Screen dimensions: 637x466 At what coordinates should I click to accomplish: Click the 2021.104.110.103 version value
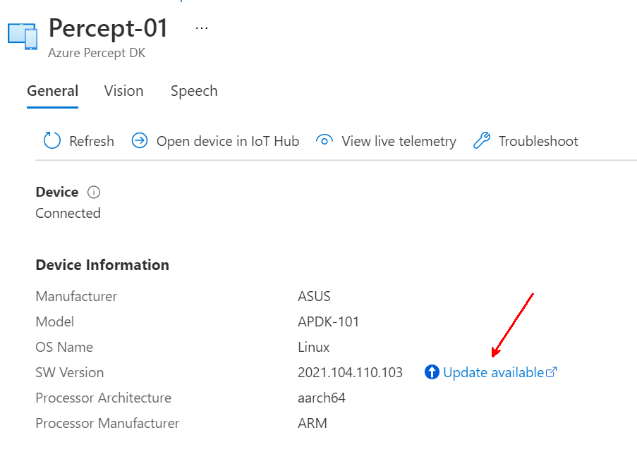350,373
